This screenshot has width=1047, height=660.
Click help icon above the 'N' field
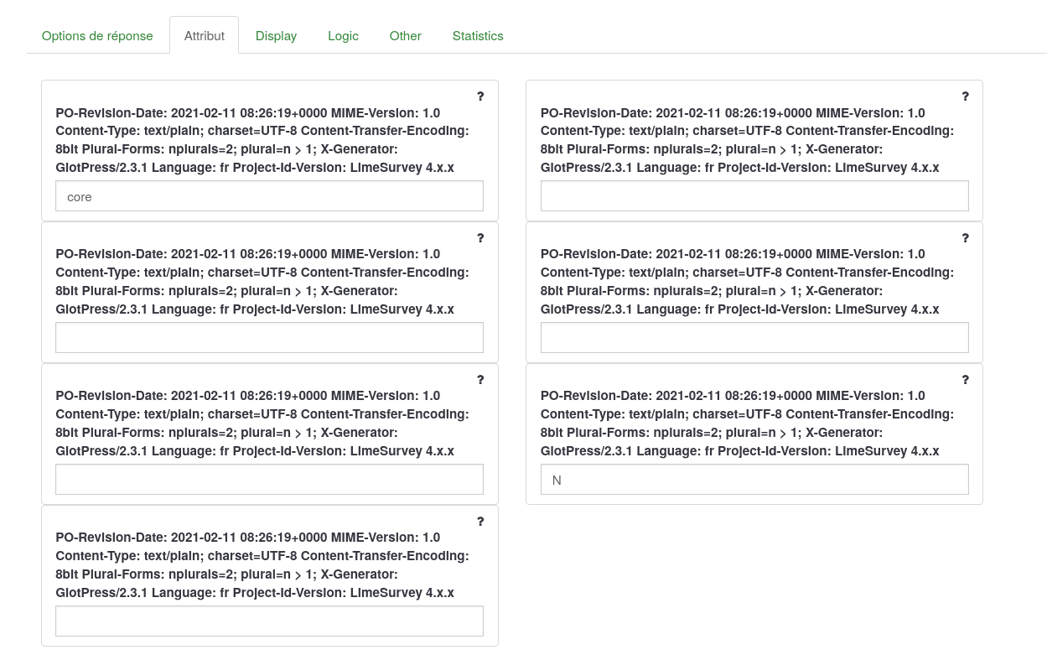click(965, 380)
